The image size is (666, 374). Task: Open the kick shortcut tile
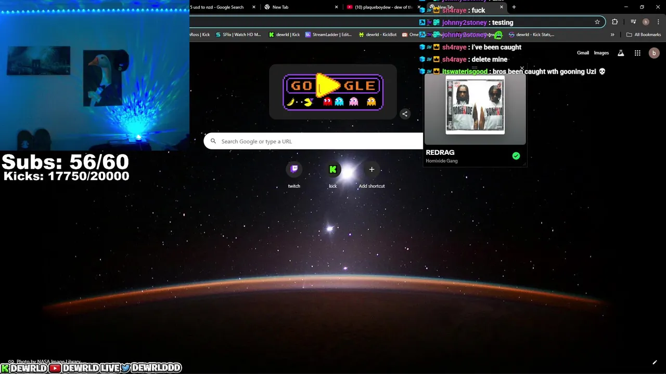(333, 176)
